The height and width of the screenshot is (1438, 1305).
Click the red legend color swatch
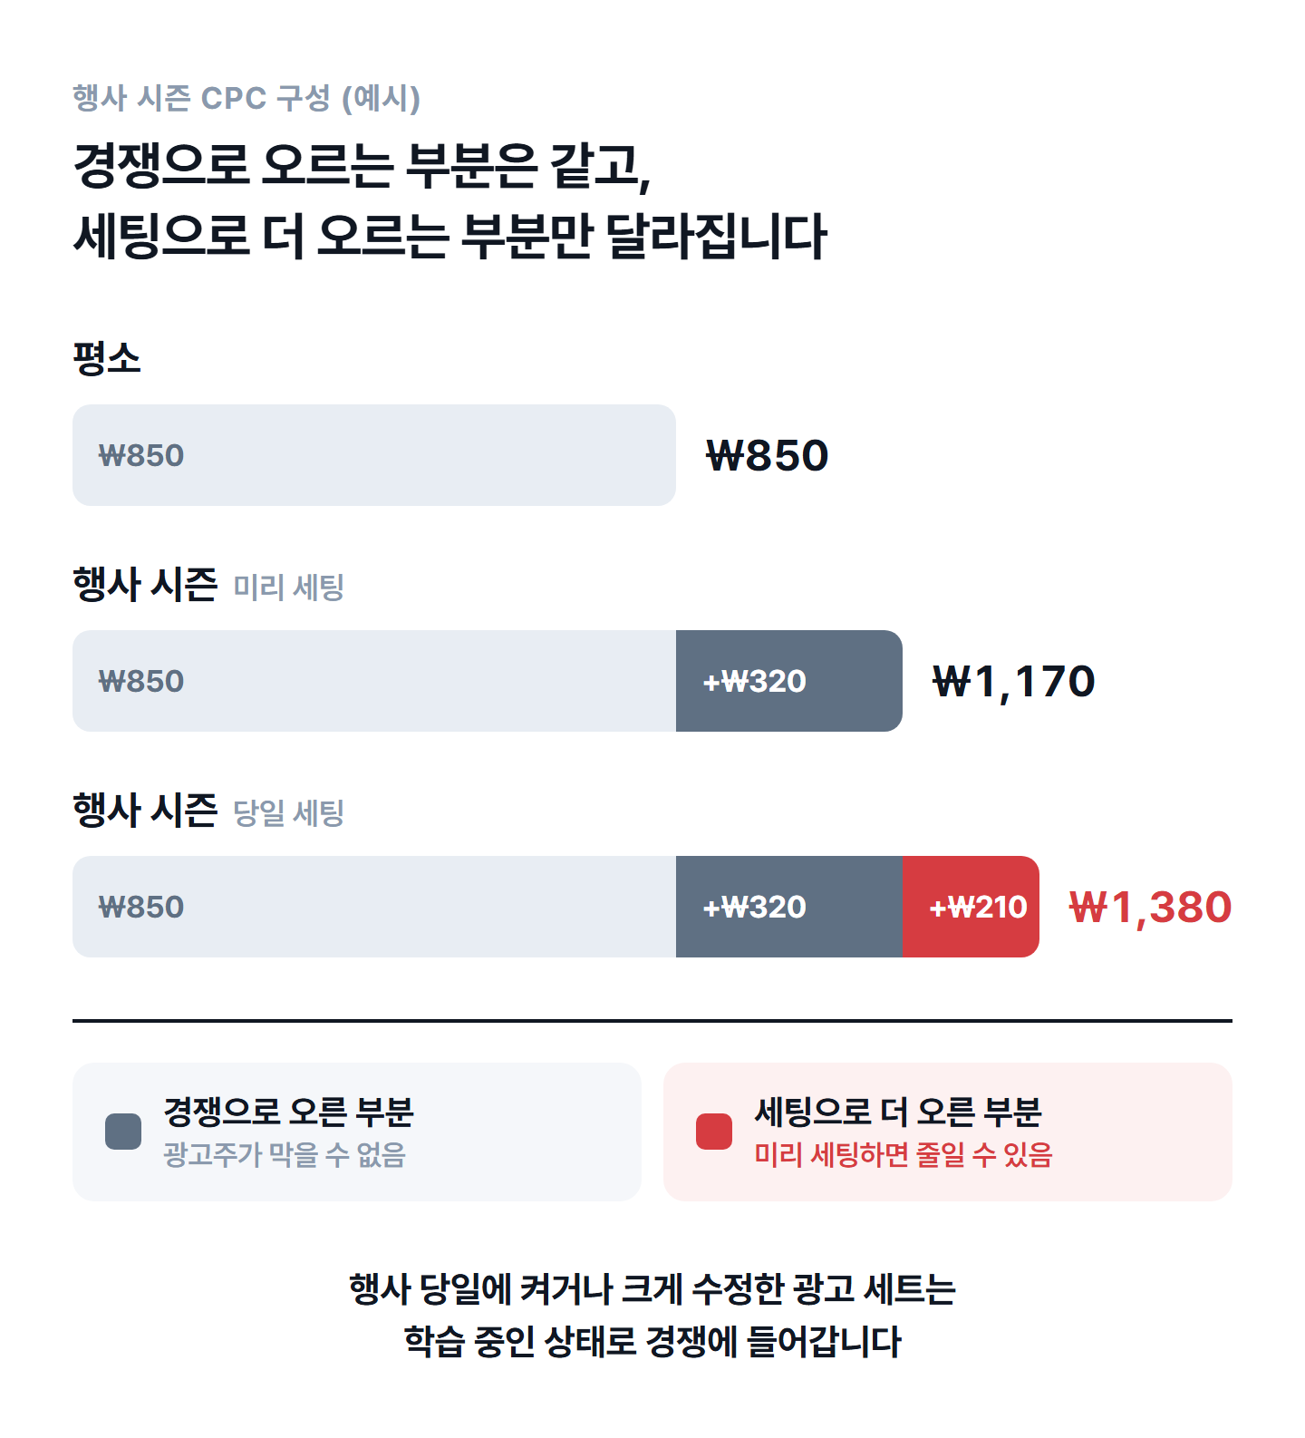(714, 1132)
